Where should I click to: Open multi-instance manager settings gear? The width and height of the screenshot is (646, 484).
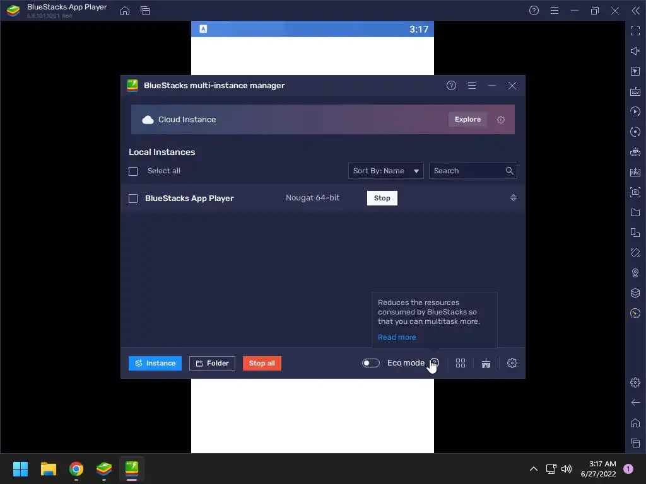pos(512,363)
